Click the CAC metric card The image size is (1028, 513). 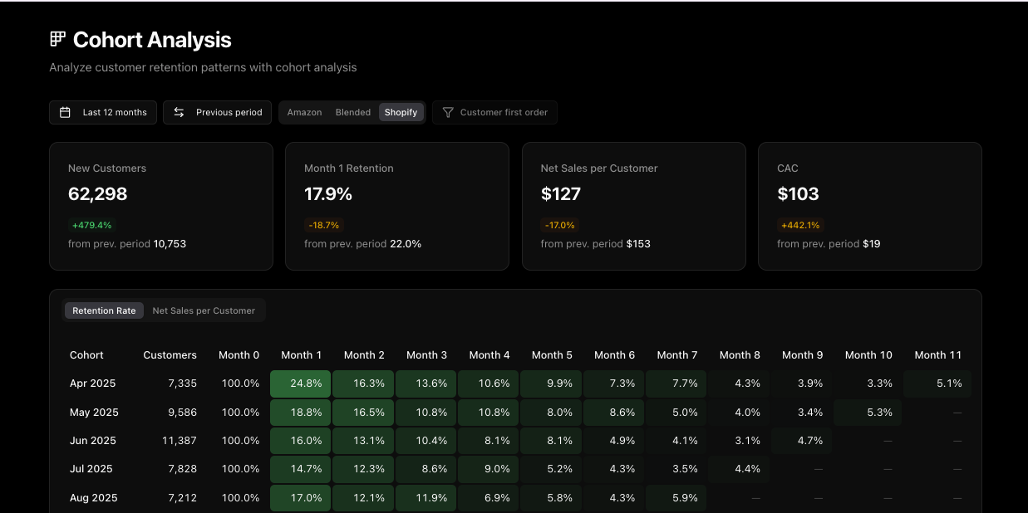coord(869,206)
